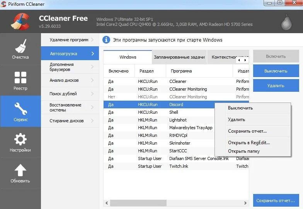
Task: Select the Skrinshoter startup entry
Action: point(159,143)
